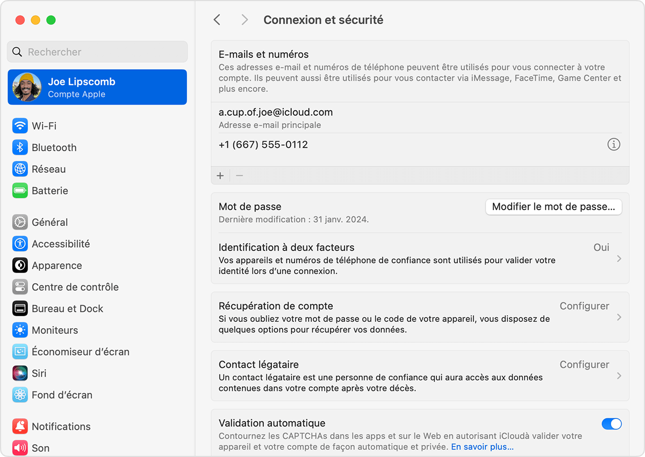Click Joe Lipscomb profile avatar
The image size is (645, 457).
[27, 87]
